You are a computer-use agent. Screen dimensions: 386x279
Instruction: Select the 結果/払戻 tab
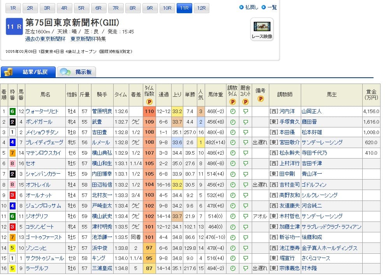[x=28, y=72]
